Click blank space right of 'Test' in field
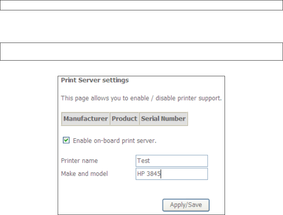Image resolution: width=283 pixels, height=215 pixels. click(x=179, y=161)
